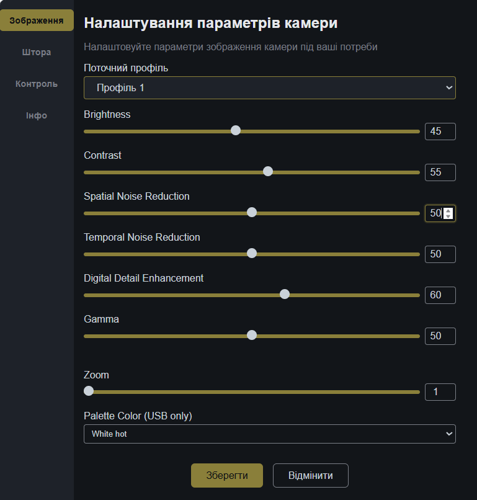Click the Brightness value input field
The width and height of the screenshot is (477, 500).
440,132
